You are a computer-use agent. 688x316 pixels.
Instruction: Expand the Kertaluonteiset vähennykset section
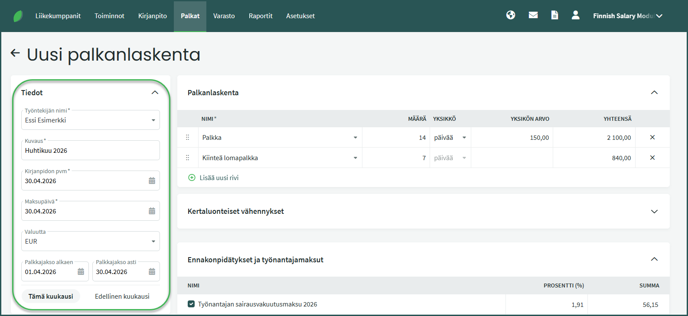coord(654,211)
